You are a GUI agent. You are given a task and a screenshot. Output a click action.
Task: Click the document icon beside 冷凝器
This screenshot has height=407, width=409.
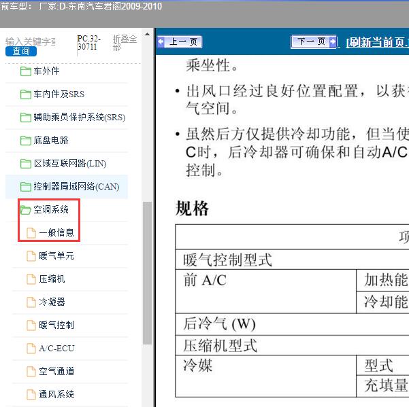click(31, 302)
